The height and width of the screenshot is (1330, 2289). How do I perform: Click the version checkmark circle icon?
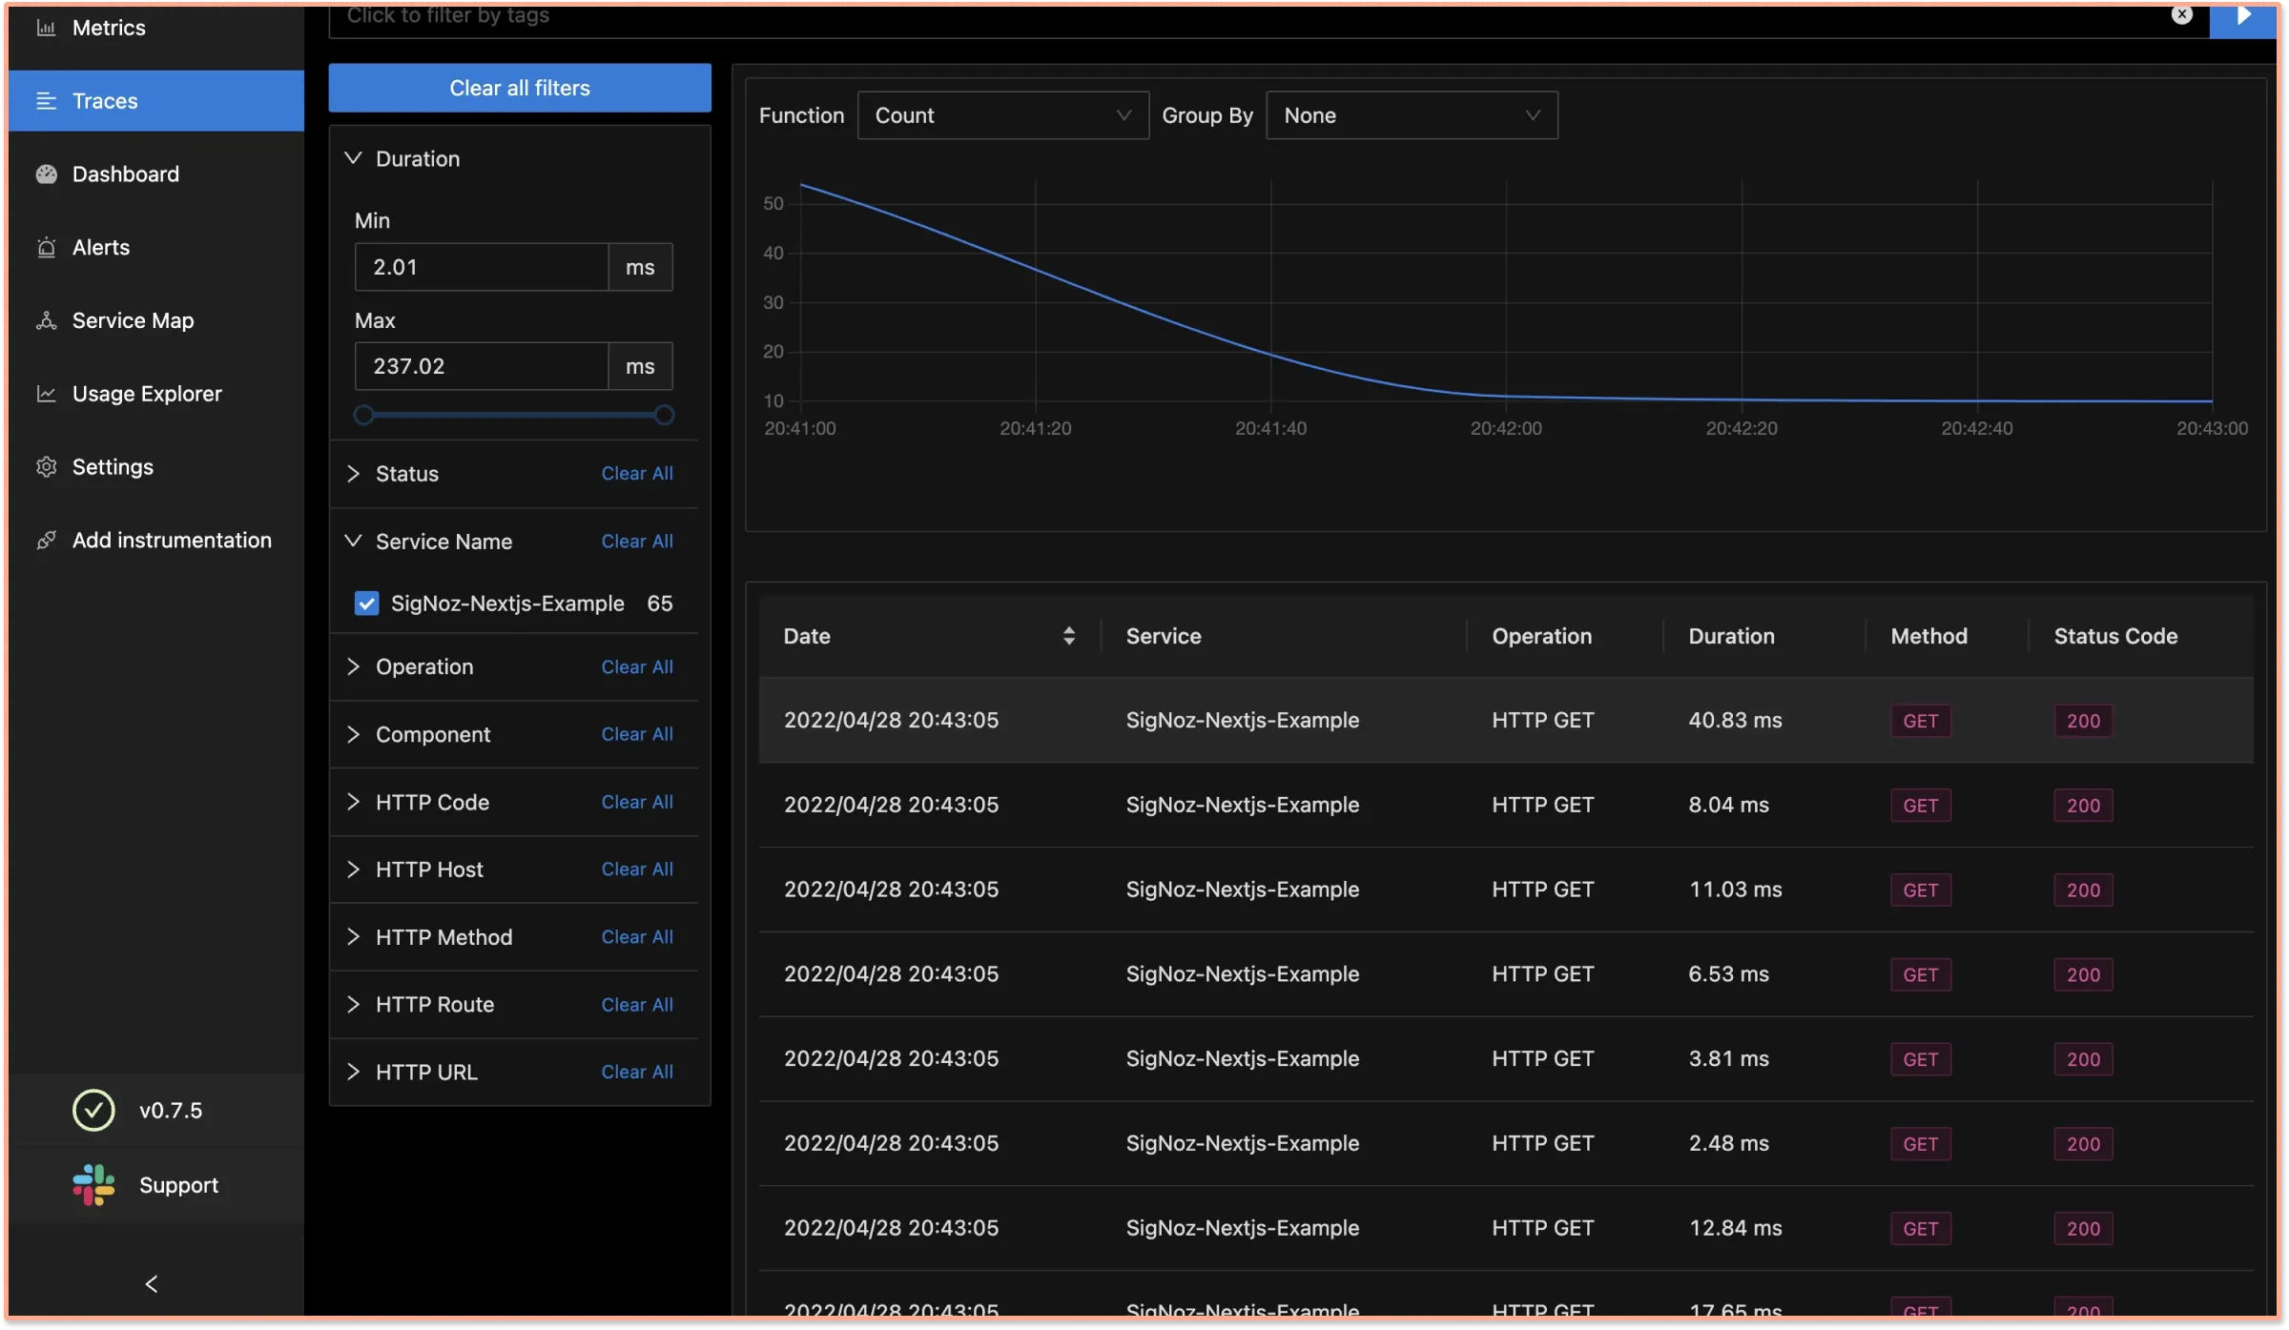coord(93,1111)
